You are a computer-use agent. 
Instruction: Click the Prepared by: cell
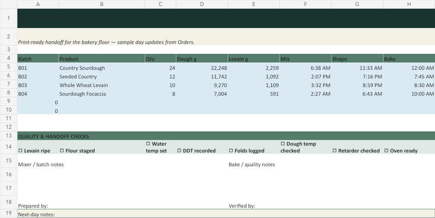click(123, 202)
